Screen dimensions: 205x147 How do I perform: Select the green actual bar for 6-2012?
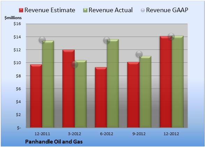(x=113, y=83)
